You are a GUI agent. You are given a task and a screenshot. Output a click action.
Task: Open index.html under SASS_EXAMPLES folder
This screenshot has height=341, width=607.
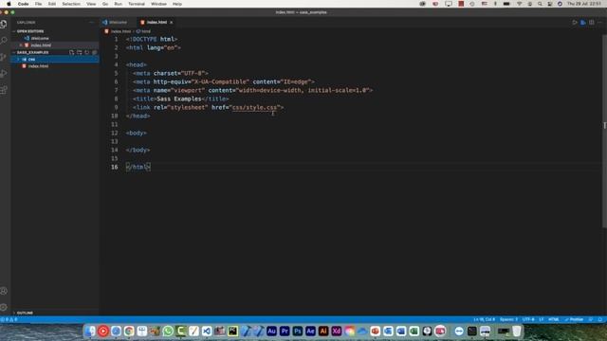pos(38,66)
